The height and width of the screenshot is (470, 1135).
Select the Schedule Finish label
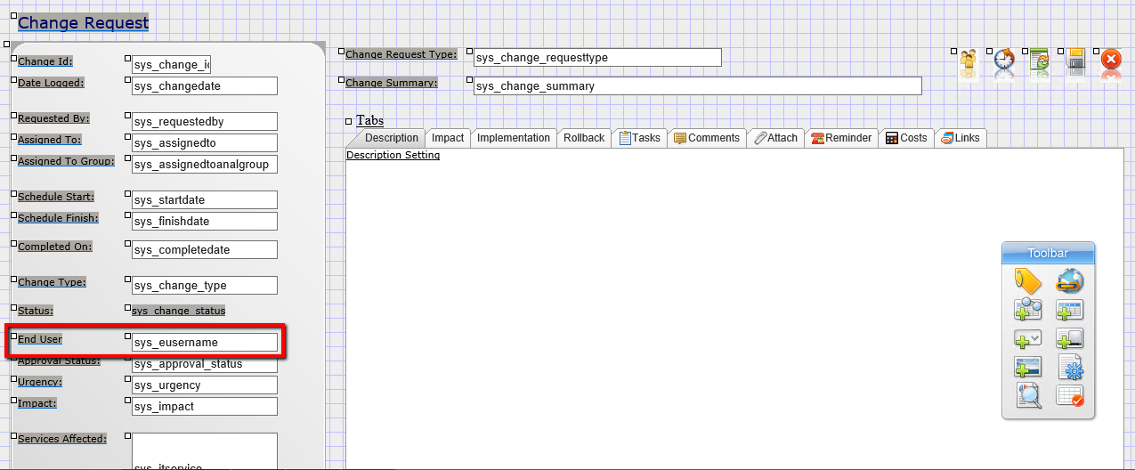pyautogui.click(x=58, y=218)
